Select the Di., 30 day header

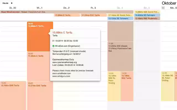[x=12, y=8]
